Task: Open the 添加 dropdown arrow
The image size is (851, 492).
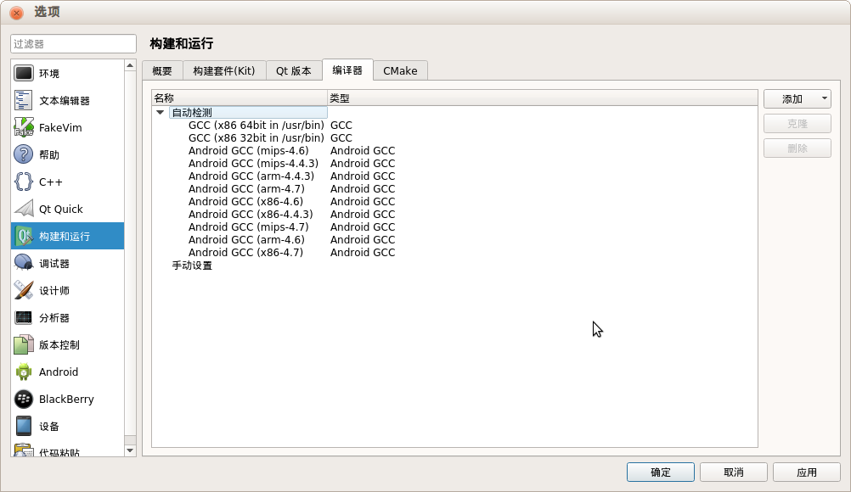Action: pyautogui.click(x=825, y=98)
